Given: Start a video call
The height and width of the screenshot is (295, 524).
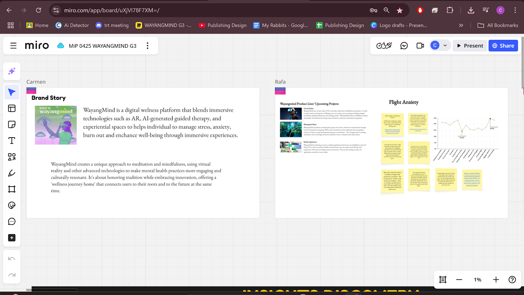Looking at the screenshot, I should (x=420, y=46).
